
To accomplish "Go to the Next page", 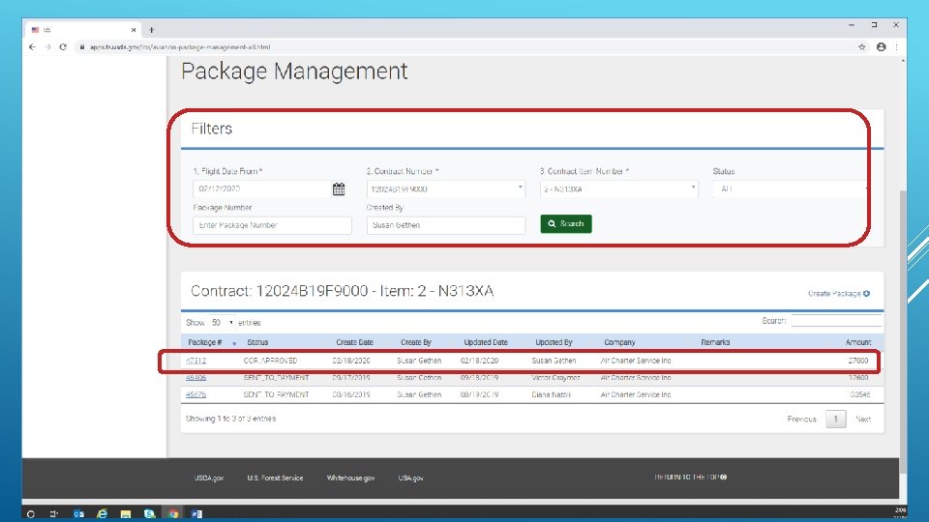I will (863, 419).
